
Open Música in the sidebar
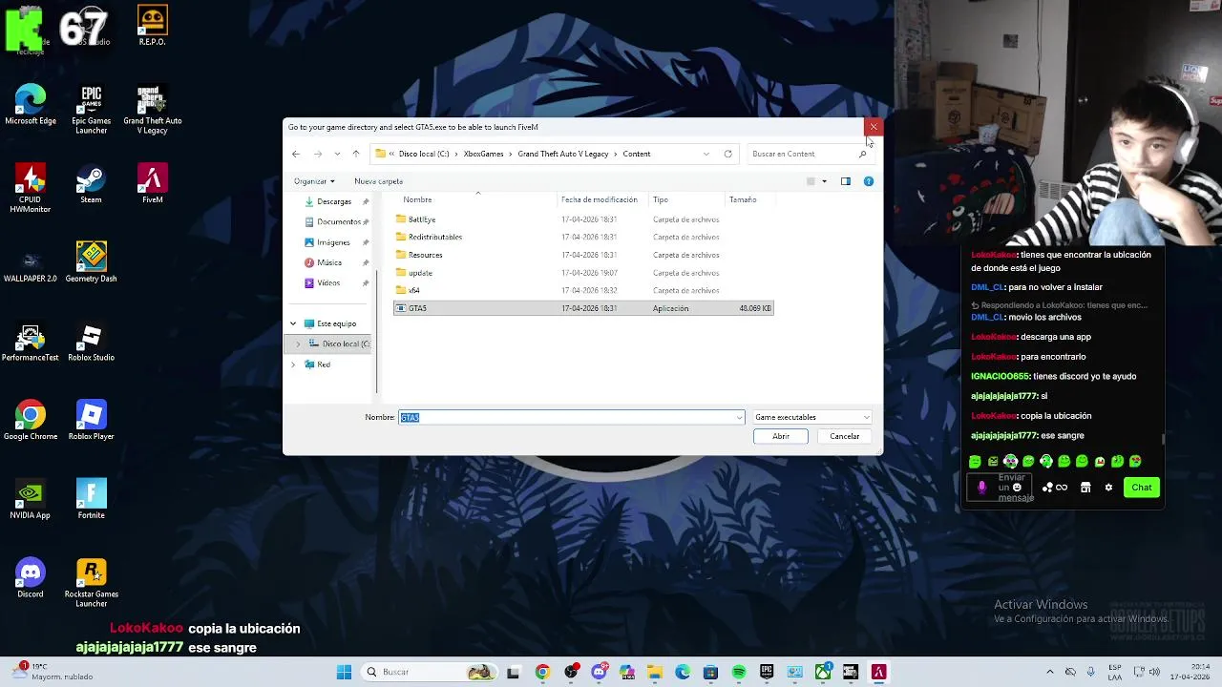329,262
